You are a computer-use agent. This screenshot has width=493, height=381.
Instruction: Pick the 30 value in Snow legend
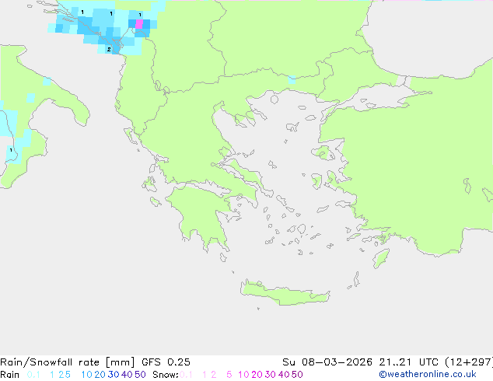(270, 375)
